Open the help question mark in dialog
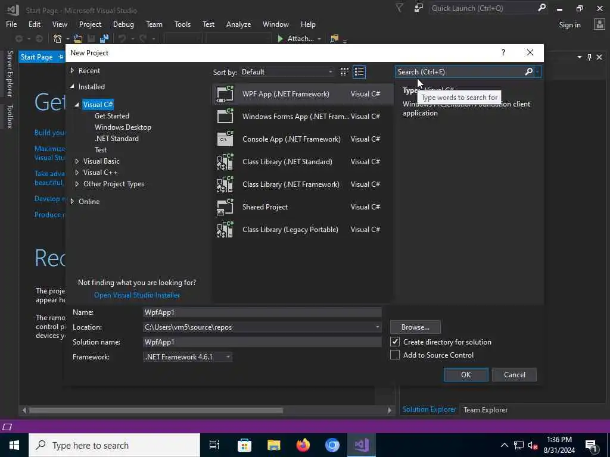The width and height of the screenshot is (610, 457). tap(503, 52)
